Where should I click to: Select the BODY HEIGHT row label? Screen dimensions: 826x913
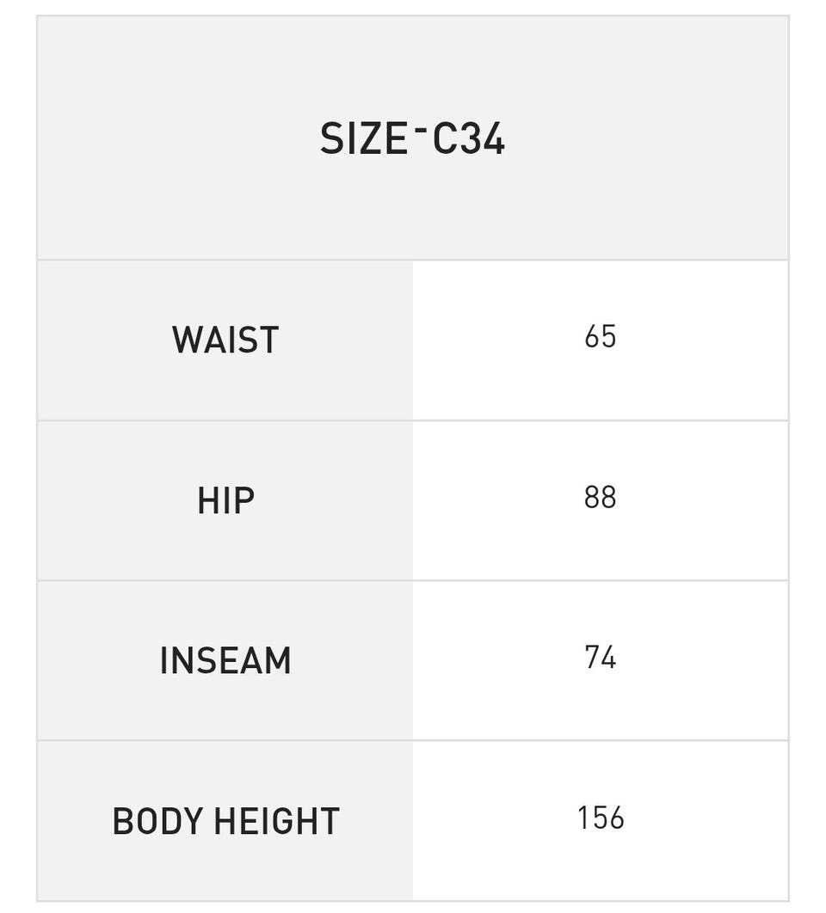tap(225, 821)
